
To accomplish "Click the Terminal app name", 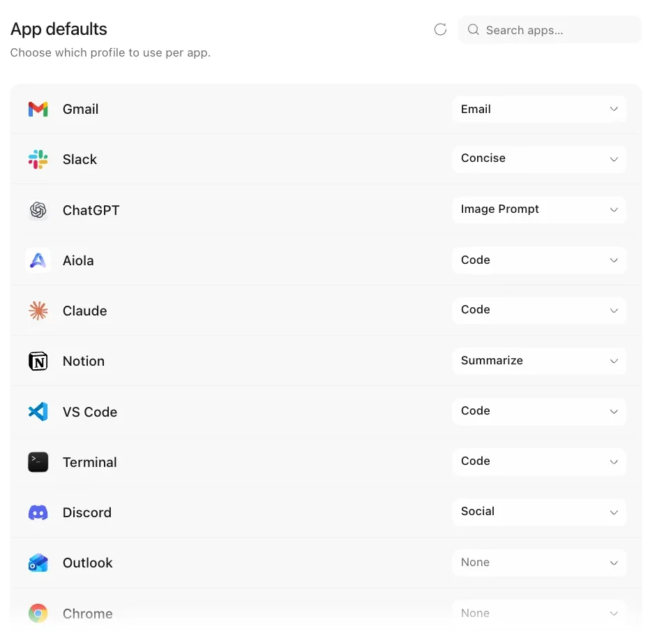I will (x=90, y=462).
